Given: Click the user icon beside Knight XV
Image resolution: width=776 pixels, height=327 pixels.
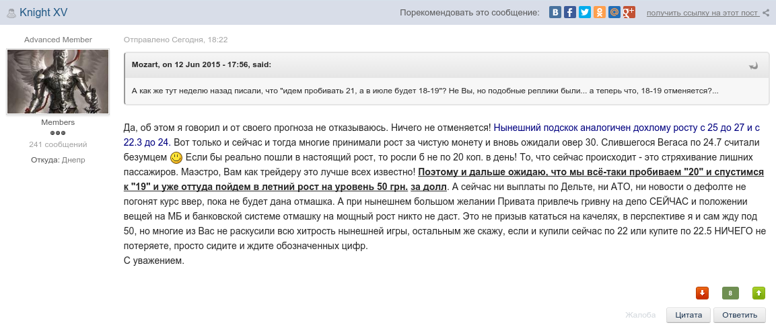Looking at the screenshot, I should (11, 13).
